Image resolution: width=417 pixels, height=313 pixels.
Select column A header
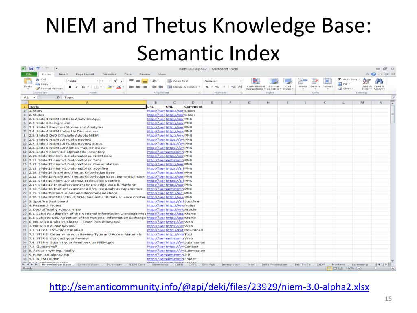click(x=87, y=102)
